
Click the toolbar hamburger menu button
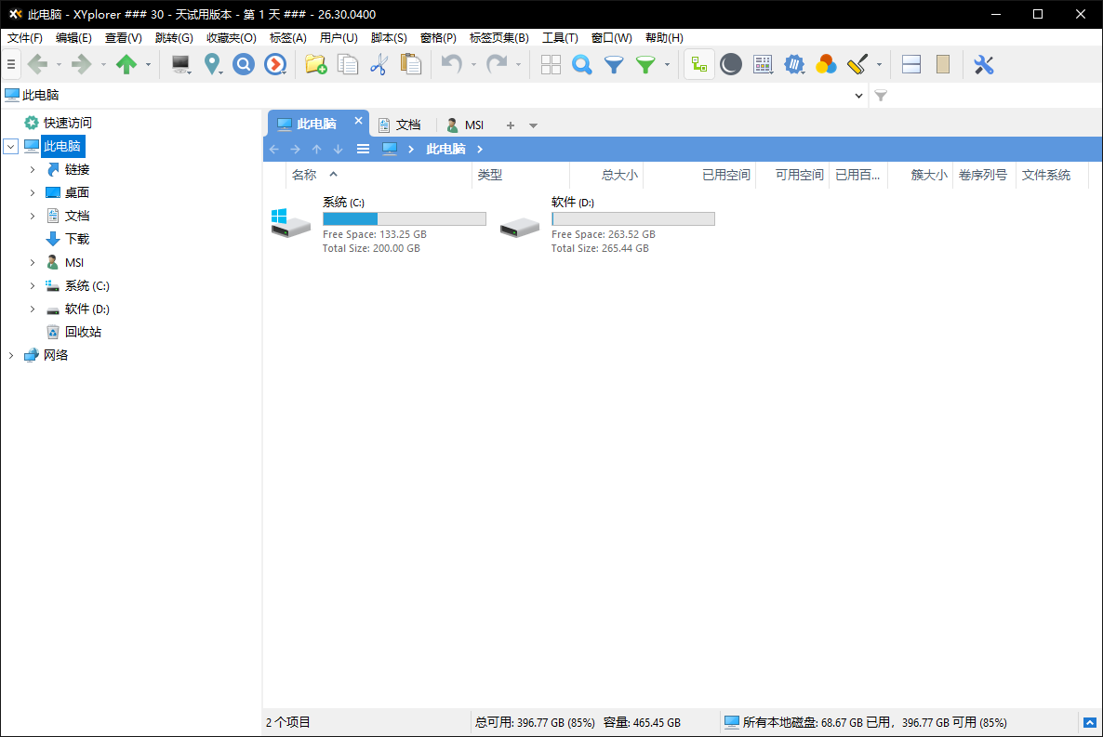tap(10, 65)
